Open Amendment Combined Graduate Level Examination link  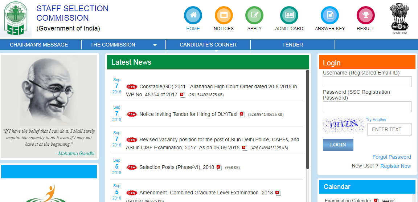(x=206, y=193)
